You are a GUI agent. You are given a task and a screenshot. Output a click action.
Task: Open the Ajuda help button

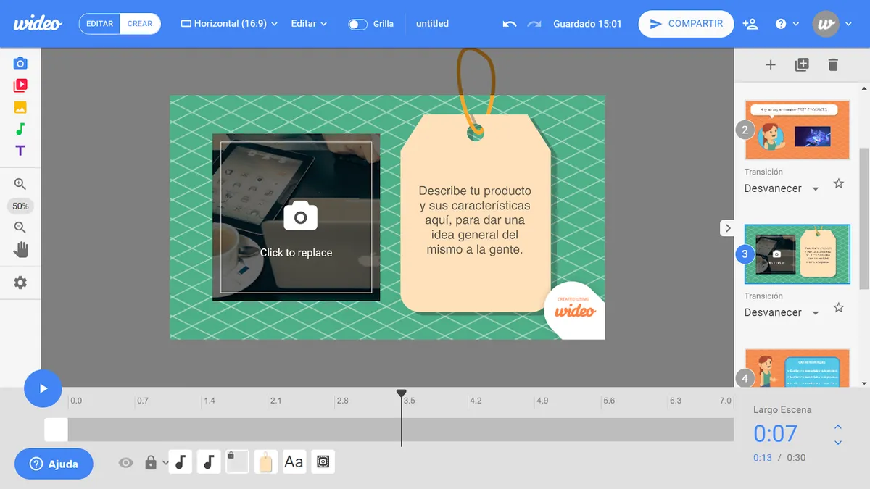point(54,464)
